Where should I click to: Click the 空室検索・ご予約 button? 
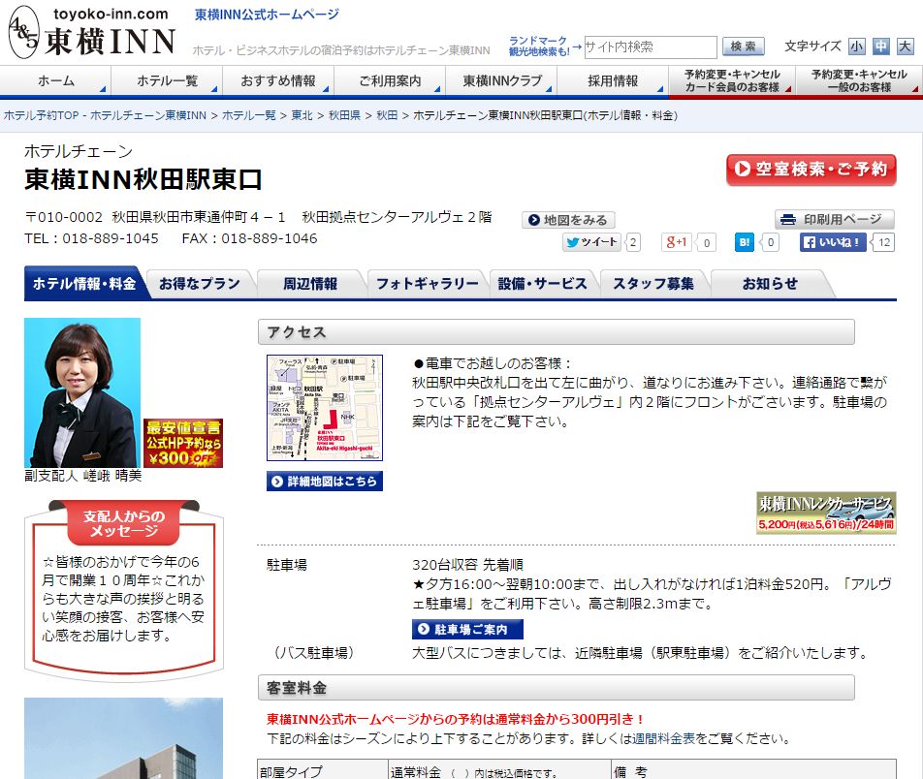[812, 170]
